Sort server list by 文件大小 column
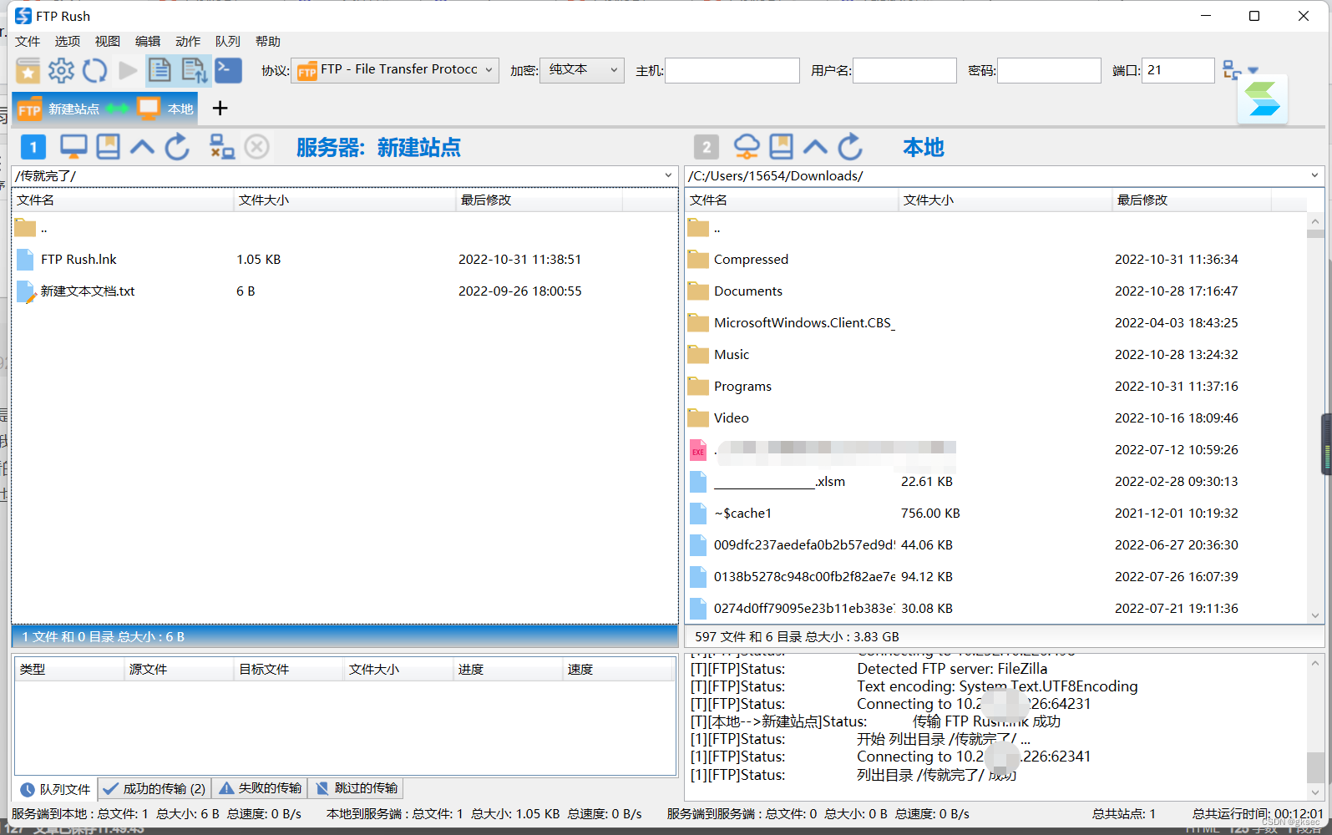The width and height of the screenshot is (1332, 835). tap(344, 200)
